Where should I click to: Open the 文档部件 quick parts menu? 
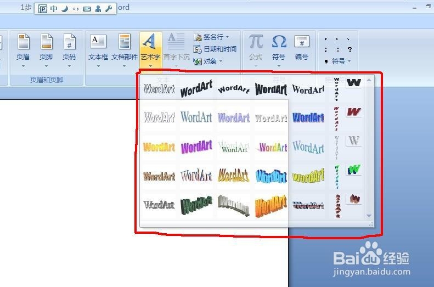click(125, 50)
